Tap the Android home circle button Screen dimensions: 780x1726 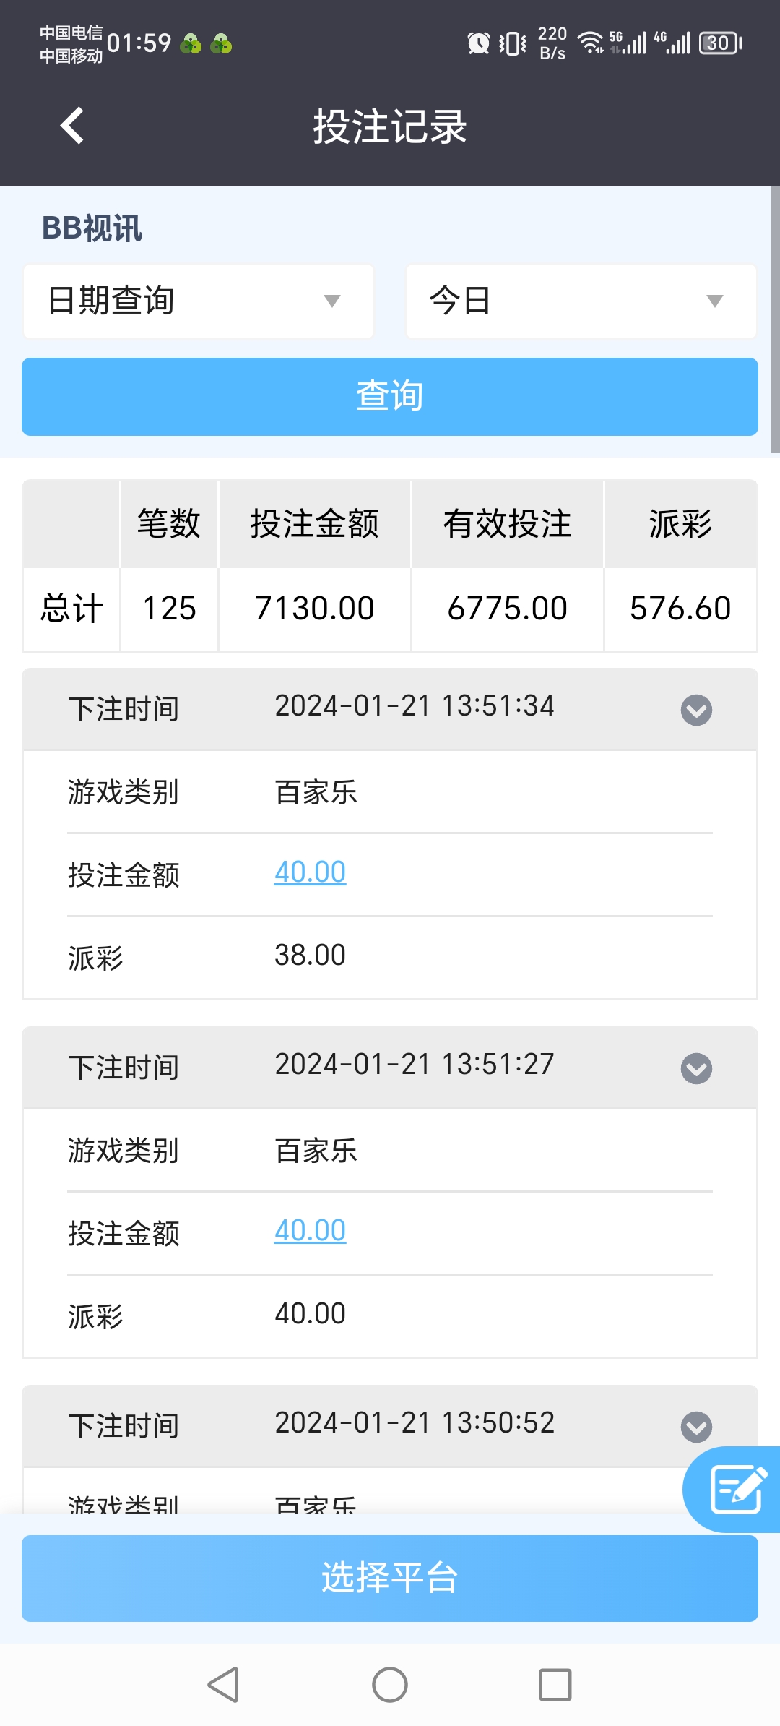pyautogui.click(x=390, y=1685)
